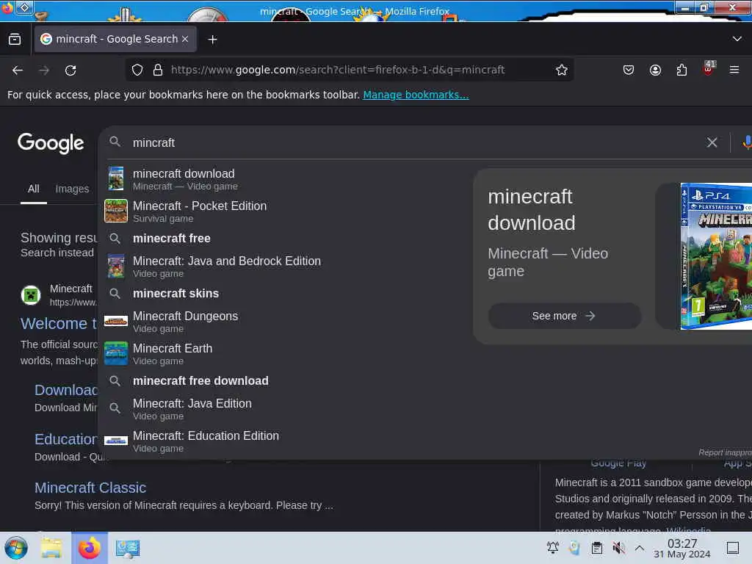
Task: Click the show desktop button
Action: 733,548
